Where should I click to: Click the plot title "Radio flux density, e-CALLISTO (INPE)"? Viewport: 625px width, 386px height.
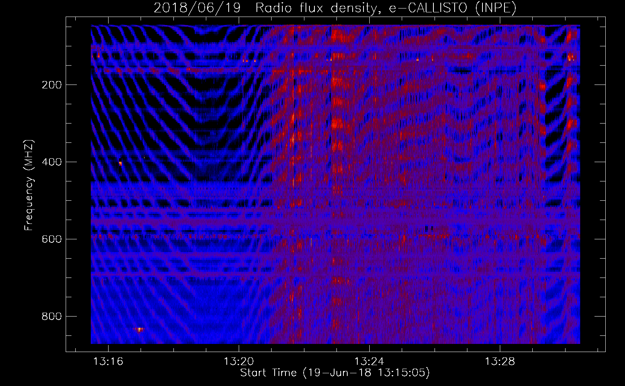tap(386, 8)
